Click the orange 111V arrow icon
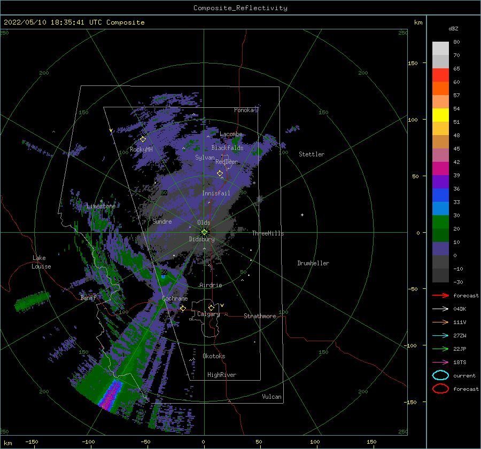The width and height of the screenshot is (481, 449). [440, 322]
